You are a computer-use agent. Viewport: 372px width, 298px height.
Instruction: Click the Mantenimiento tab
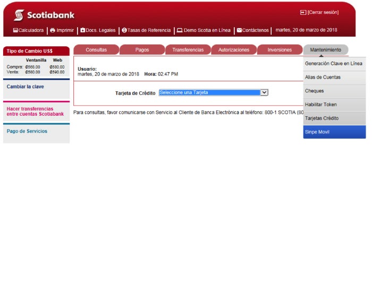click(x=325, y=50)
